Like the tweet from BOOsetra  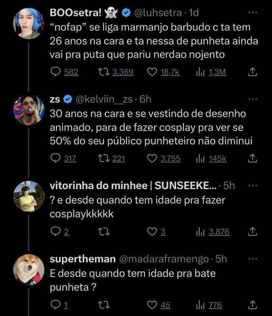coord(152,72)
